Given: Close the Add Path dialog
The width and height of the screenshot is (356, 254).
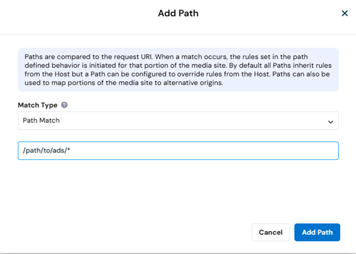Looking at the screenshot, I should [345, 13].
